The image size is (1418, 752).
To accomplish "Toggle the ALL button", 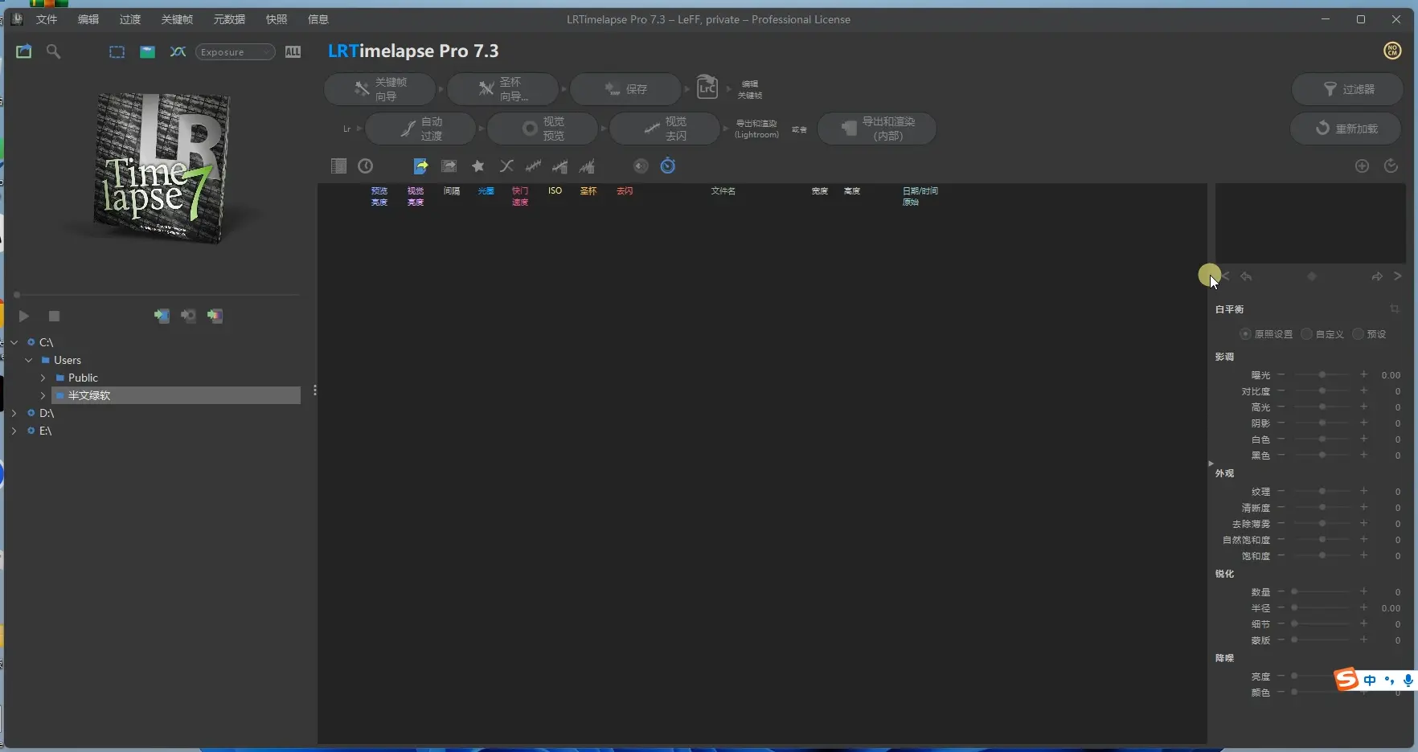I will 293,51.
